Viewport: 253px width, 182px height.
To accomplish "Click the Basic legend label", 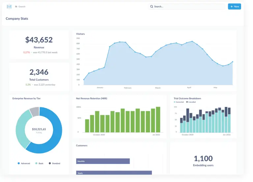I will pyautogui.click(x=41, y=163).
